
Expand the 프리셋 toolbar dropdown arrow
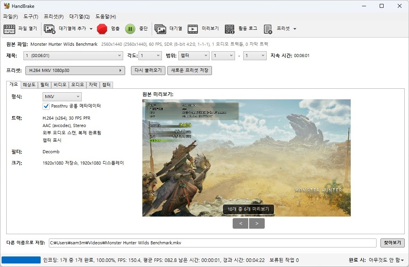(295, 29)
